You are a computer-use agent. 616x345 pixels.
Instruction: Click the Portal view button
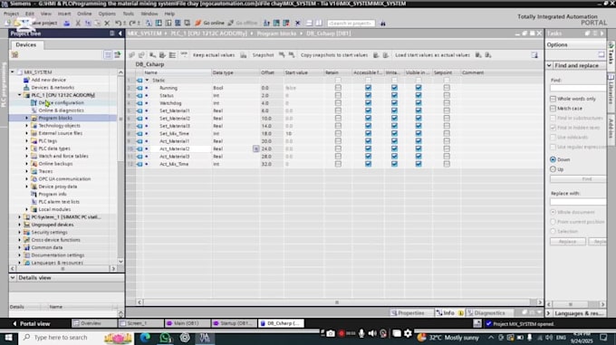(x=32, y=324)
